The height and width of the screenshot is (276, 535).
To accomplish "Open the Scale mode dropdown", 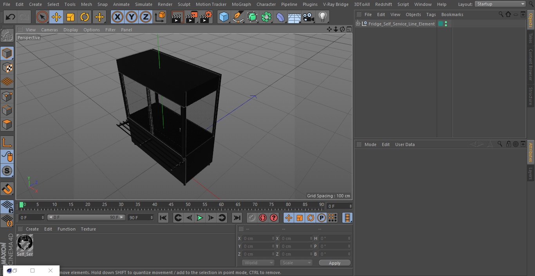I will click(x=296, y=263).
